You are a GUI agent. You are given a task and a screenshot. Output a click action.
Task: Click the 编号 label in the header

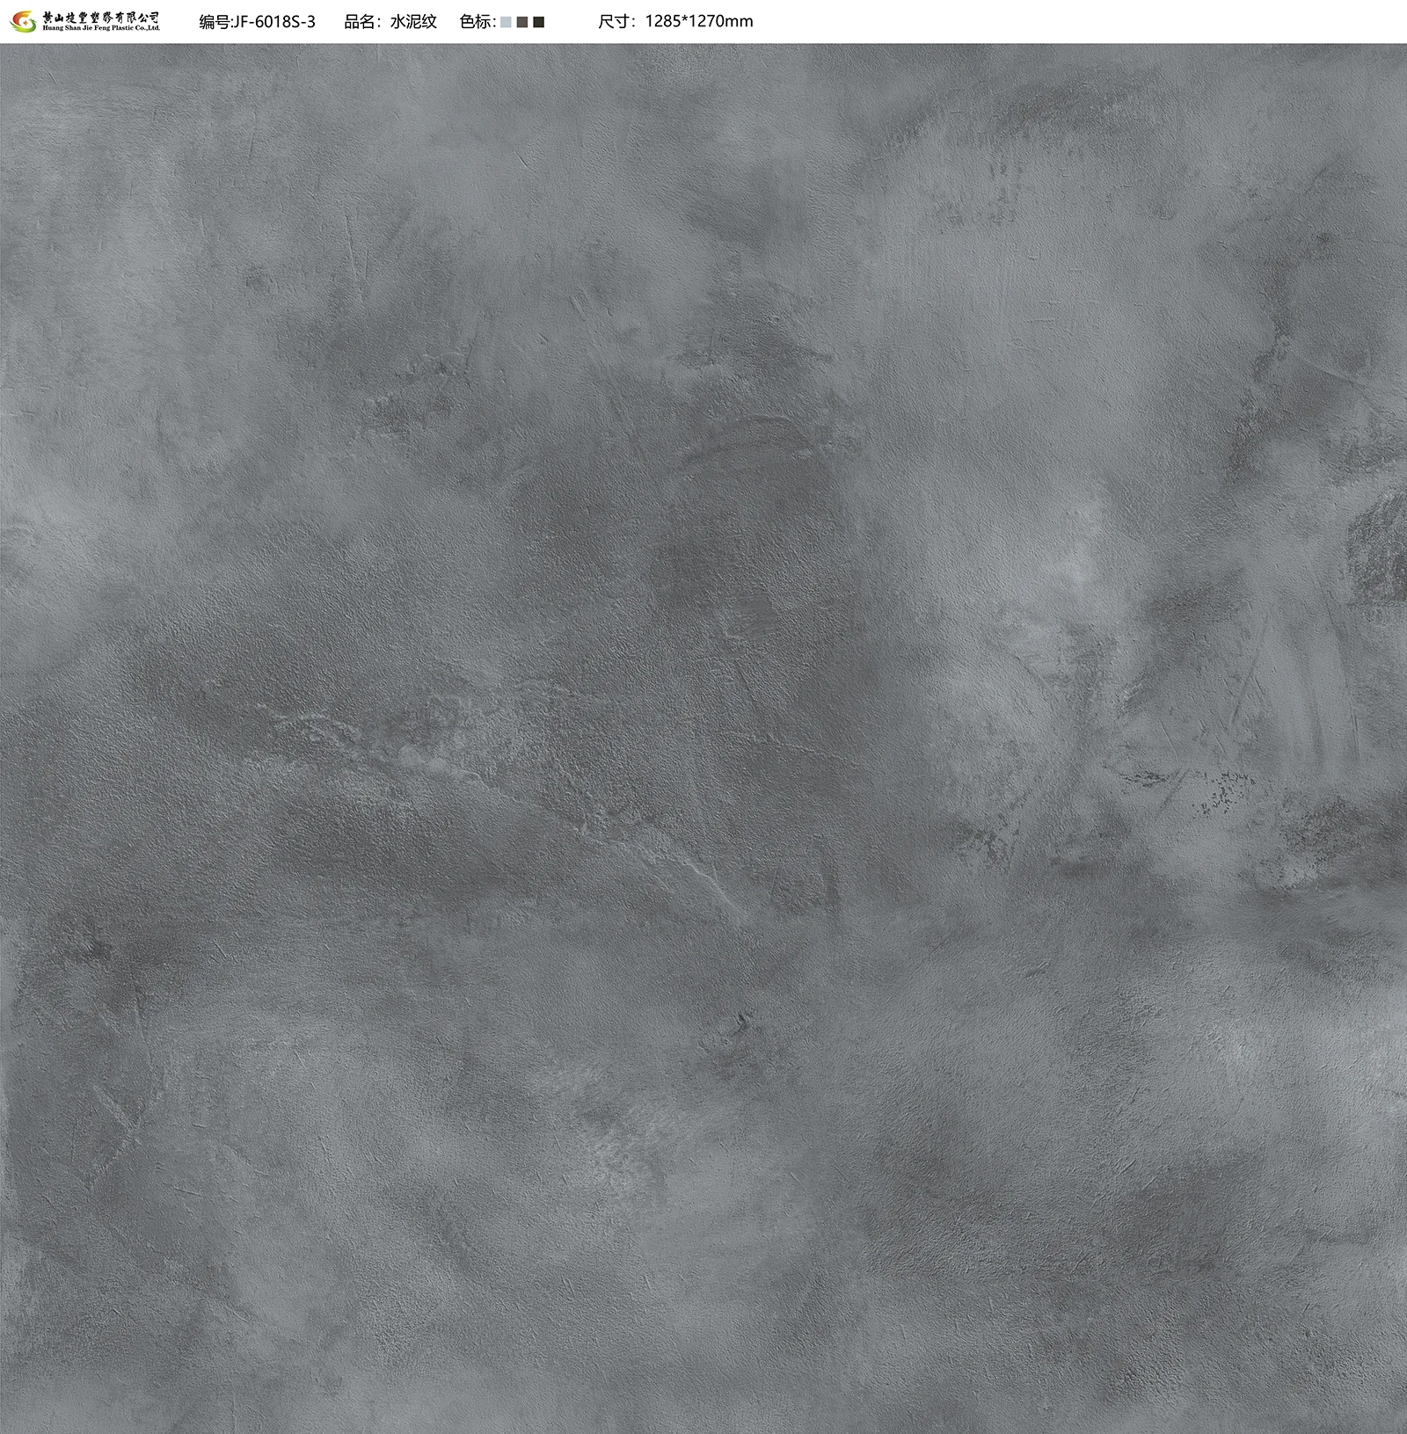214,22
